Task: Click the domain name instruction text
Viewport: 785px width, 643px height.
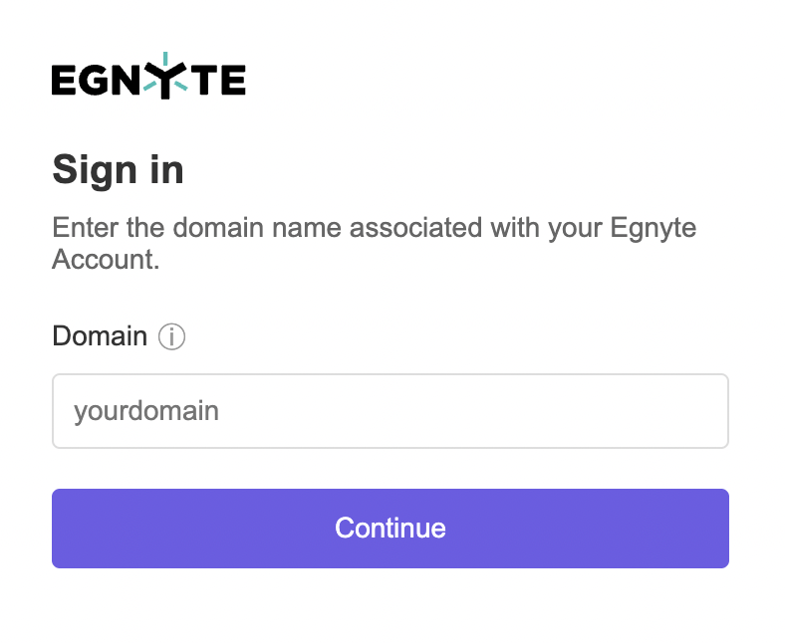Action: 374,228
